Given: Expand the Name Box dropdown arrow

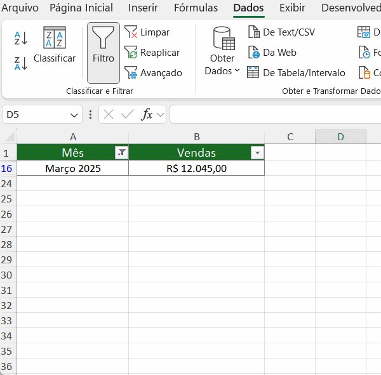Looking at the screenshot, I should [74, 115].
